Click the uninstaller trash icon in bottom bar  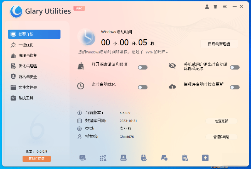coord(184,158)
